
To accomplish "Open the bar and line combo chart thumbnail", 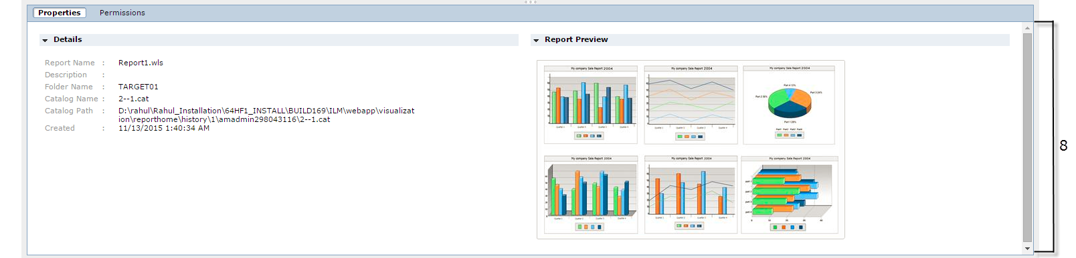I will (691, 195).
